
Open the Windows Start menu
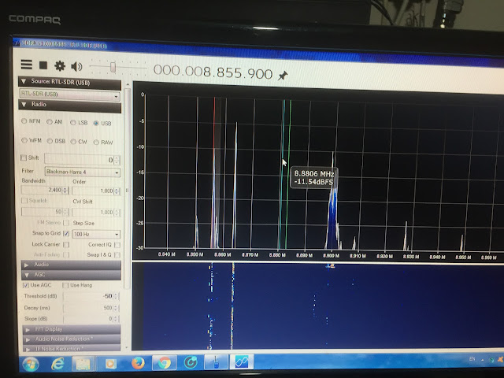click(31, 365)
